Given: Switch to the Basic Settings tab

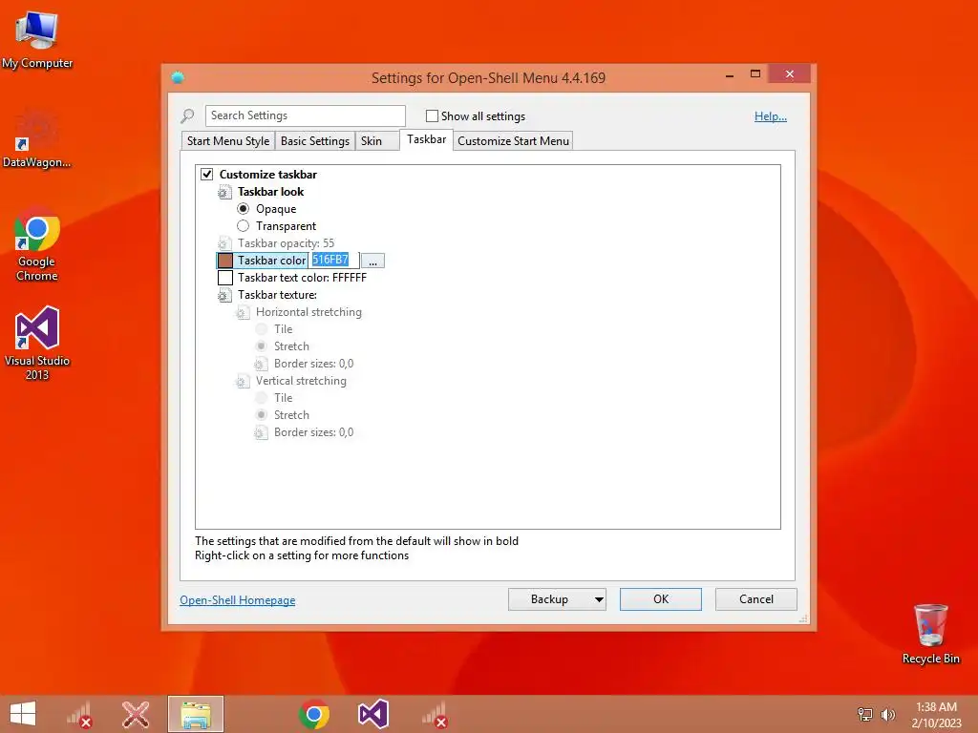Looking at the screenshot, I should 315,141.
